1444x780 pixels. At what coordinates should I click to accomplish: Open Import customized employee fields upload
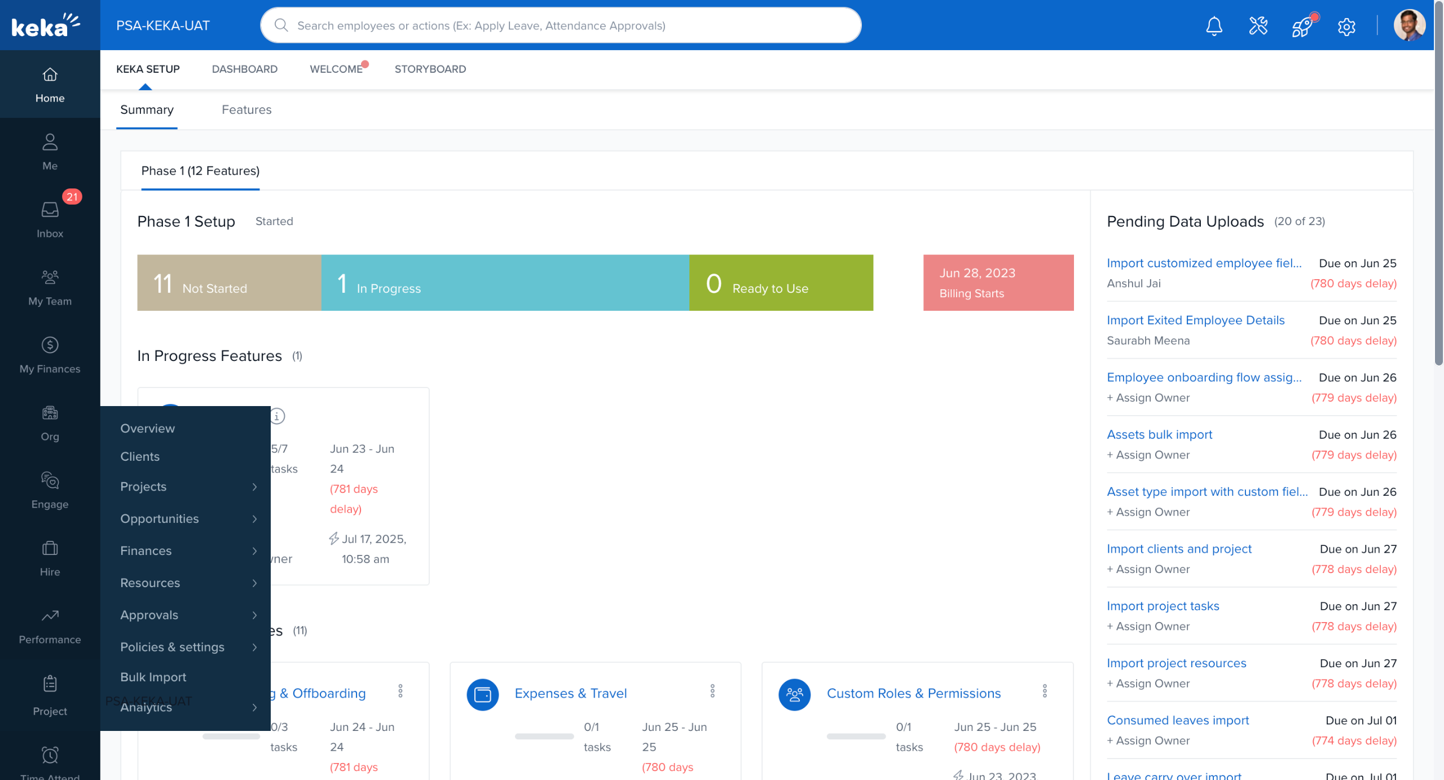coord(1204,263)
